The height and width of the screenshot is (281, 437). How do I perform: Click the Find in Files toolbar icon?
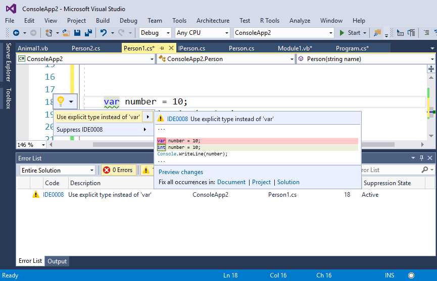pyautogui.click(x=377, y=33)
